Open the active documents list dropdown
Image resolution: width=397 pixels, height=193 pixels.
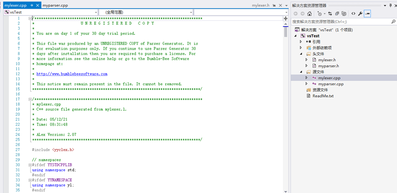[286, 6]
